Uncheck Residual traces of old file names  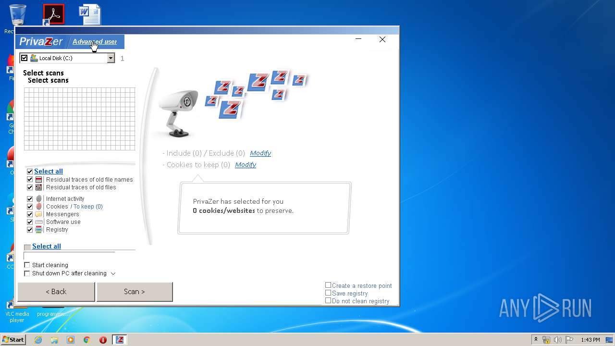coord(30,180)
